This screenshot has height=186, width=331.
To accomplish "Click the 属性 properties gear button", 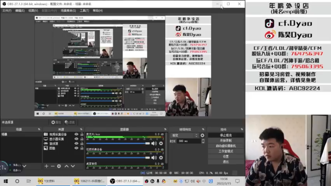I will click(56, 122).
